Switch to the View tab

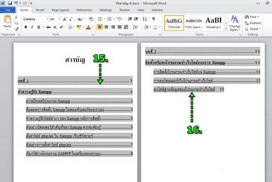click(x=141, y=10)
